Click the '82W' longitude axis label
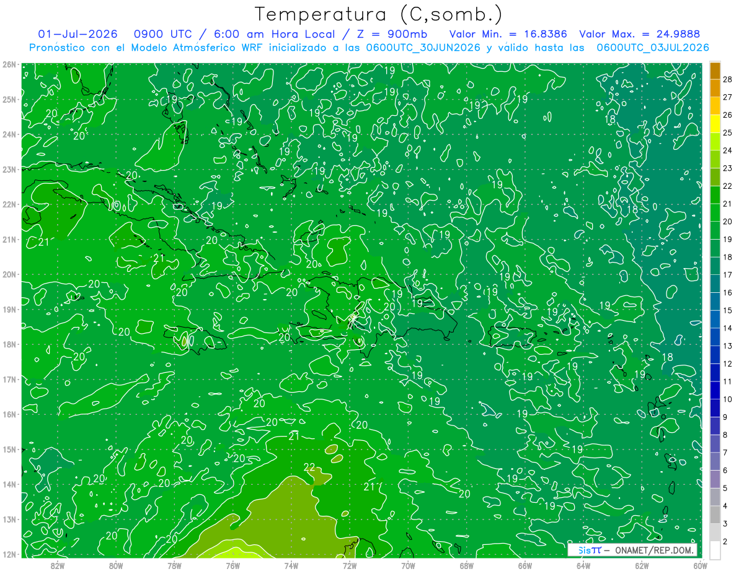Screen dimensions: 744x574 click(x=57, y=565)
